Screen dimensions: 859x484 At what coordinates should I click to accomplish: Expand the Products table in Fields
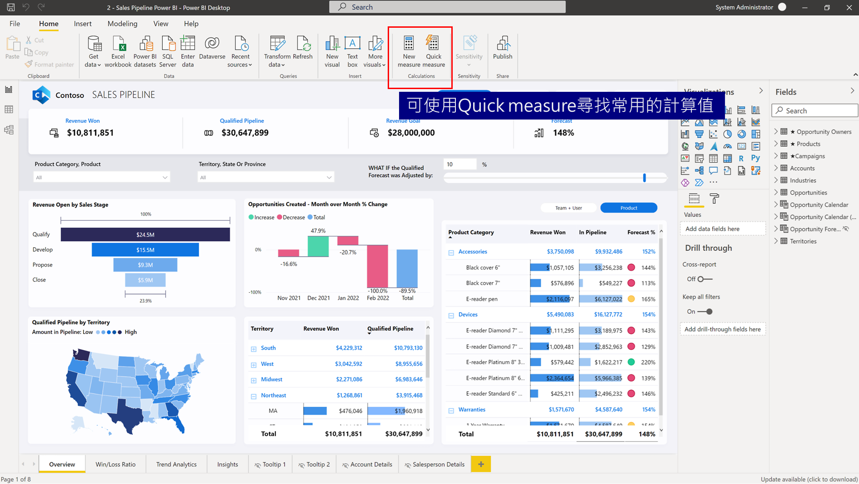click(776, 144)
